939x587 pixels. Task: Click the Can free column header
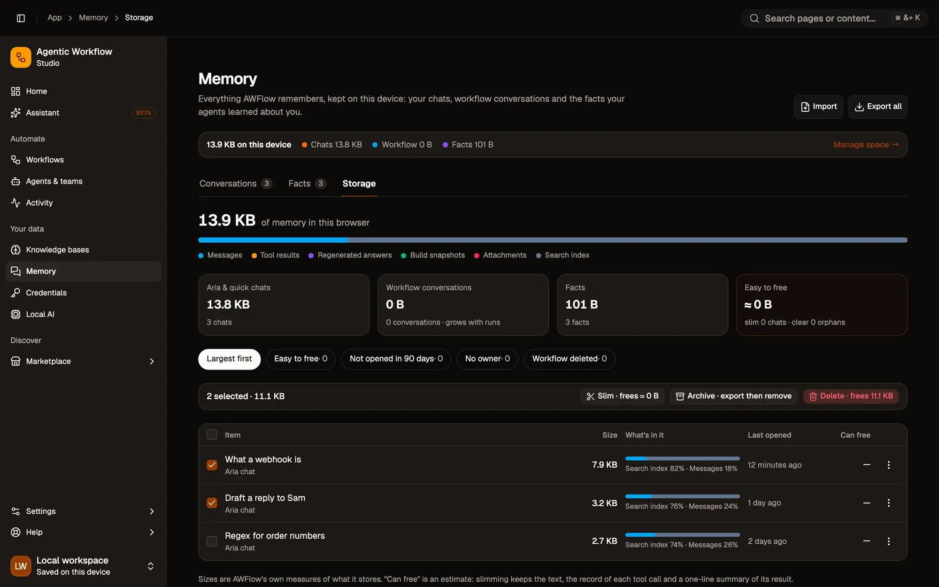tap(855, 435)
